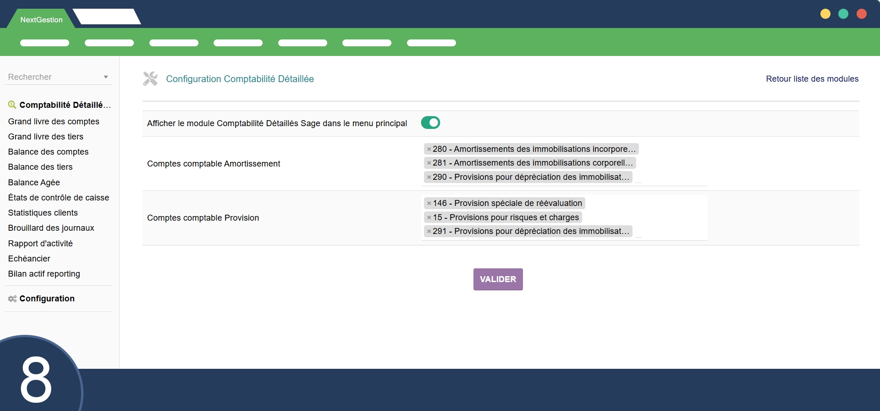Select Balance Agée in the sidebar

pyautogui.click(x=34, y=183)
